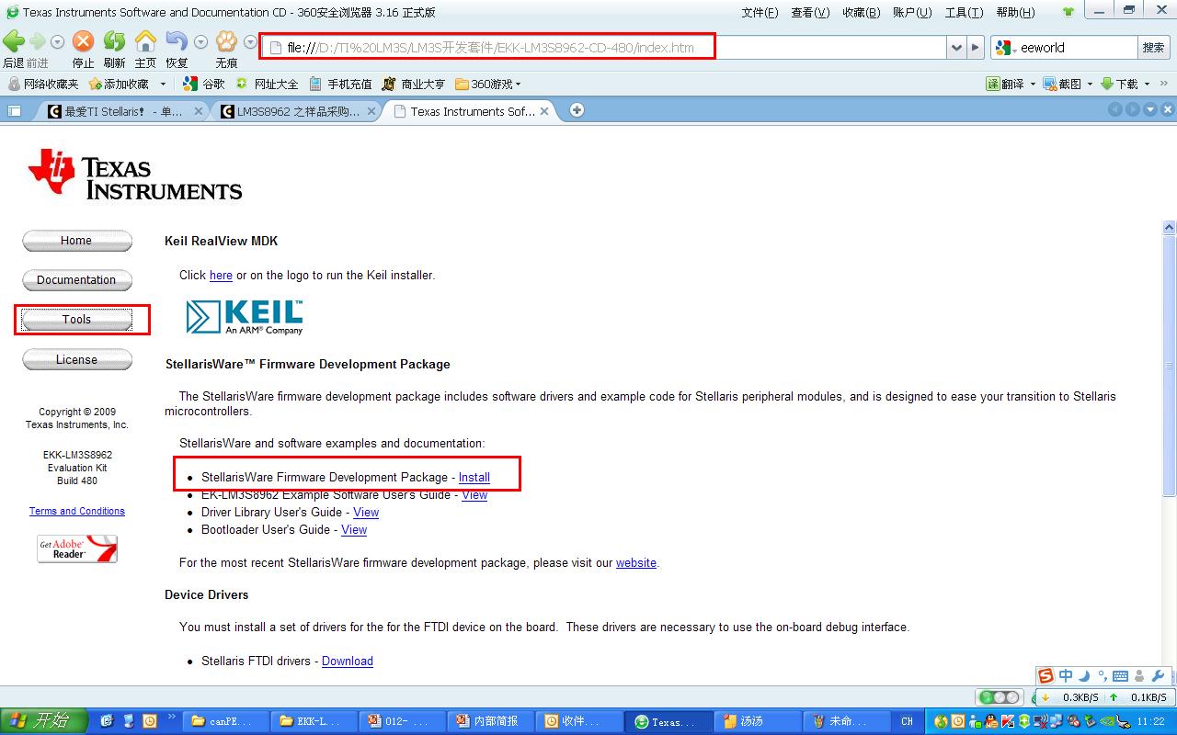Image resolution: width=1177 pixels, height=735 pixels.
Task: Enable traceless mode paw icon
Action: point(226,41)
